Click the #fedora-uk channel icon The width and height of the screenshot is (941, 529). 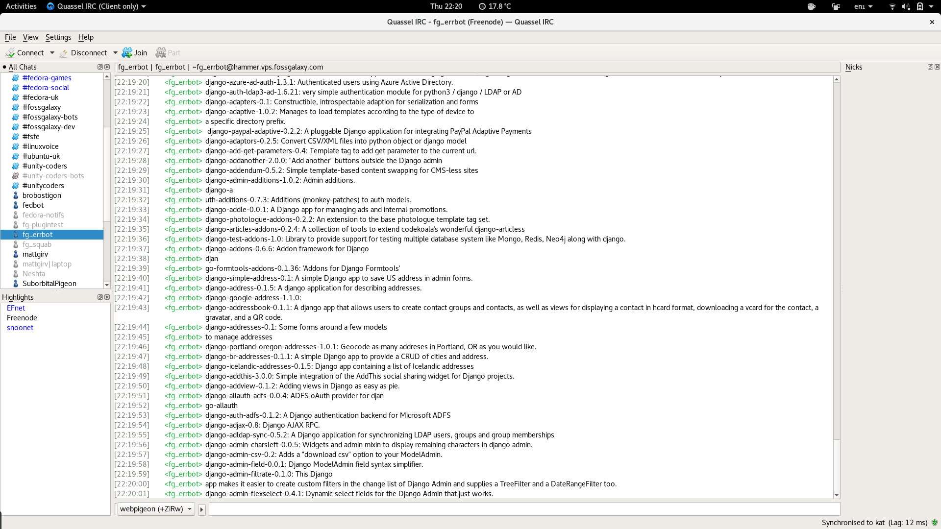pyautogui.click(x=16, y=97)
